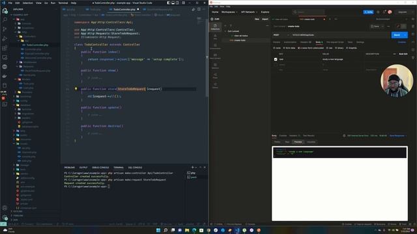Switch to Preview response view in Postman

298,142
